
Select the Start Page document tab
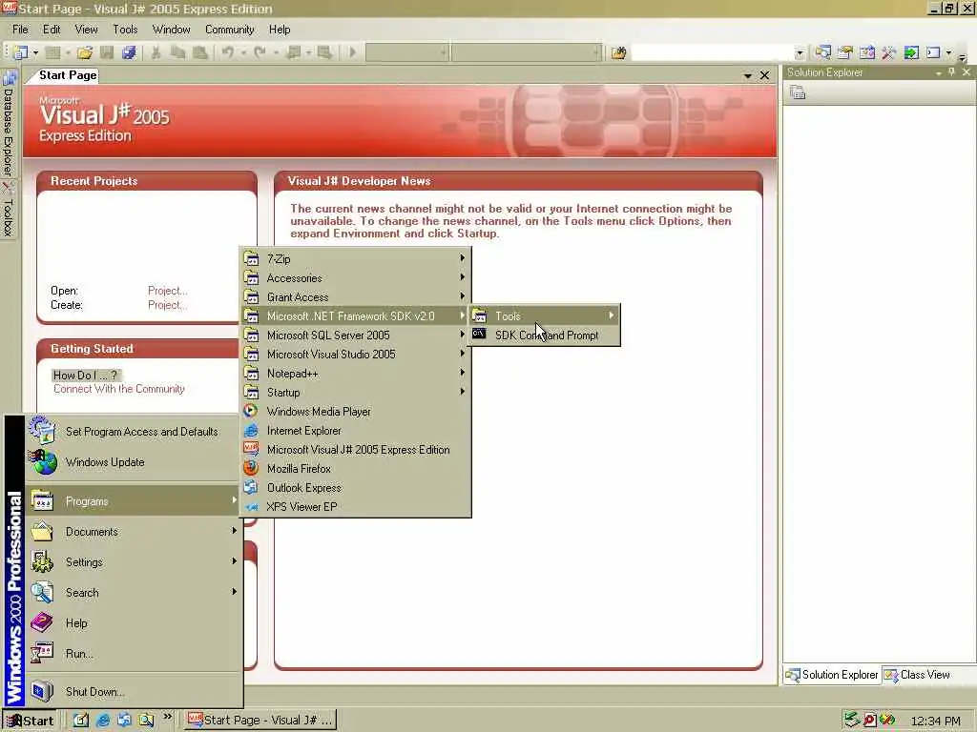click(x=68, y=75)
